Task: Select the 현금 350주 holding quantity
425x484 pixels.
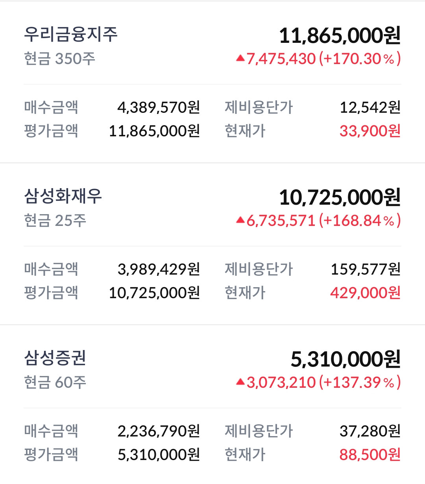Action: pyautogui.click(x=60, y=59)
